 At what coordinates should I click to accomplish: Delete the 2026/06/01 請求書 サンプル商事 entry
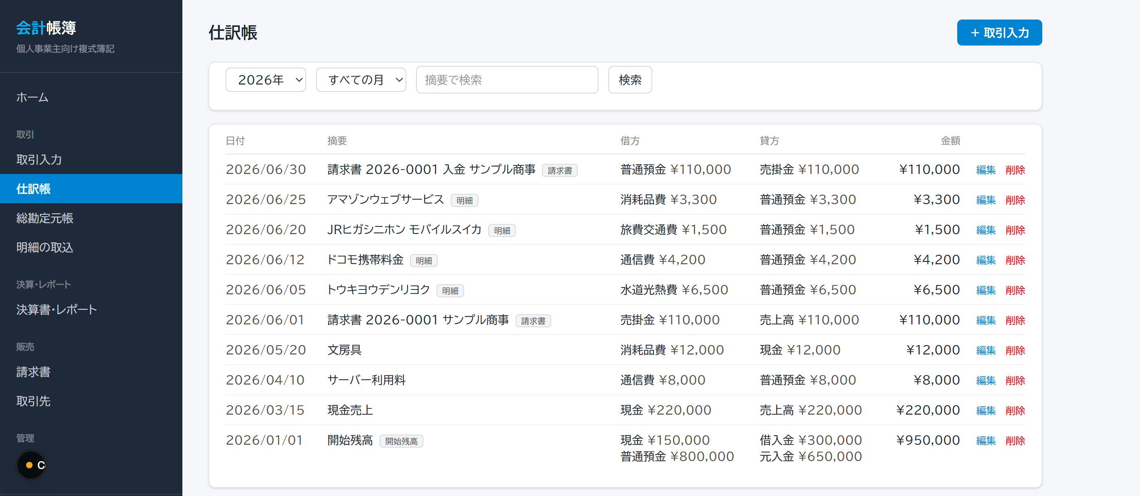pyautogui.click(x=1015, y=320)
